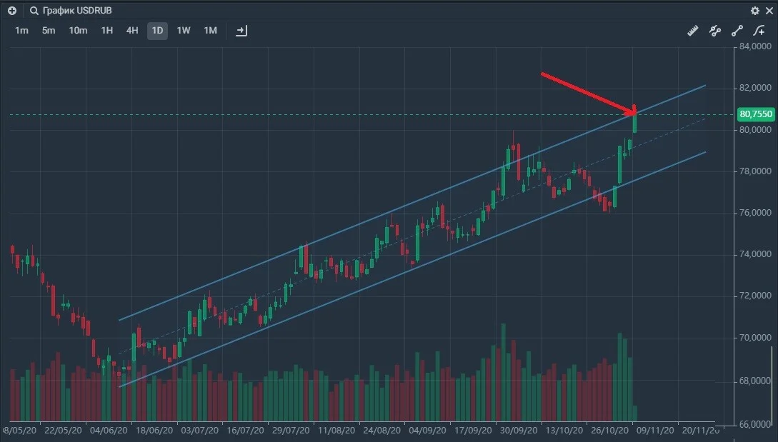Open the magnifier search for USDRUB chart

pos(34,11)
